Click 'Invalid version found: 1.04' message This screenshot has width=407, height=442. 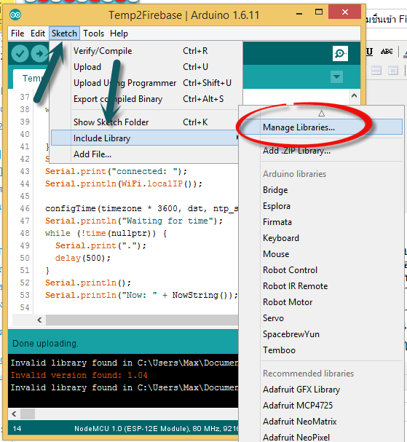(79, 375)
